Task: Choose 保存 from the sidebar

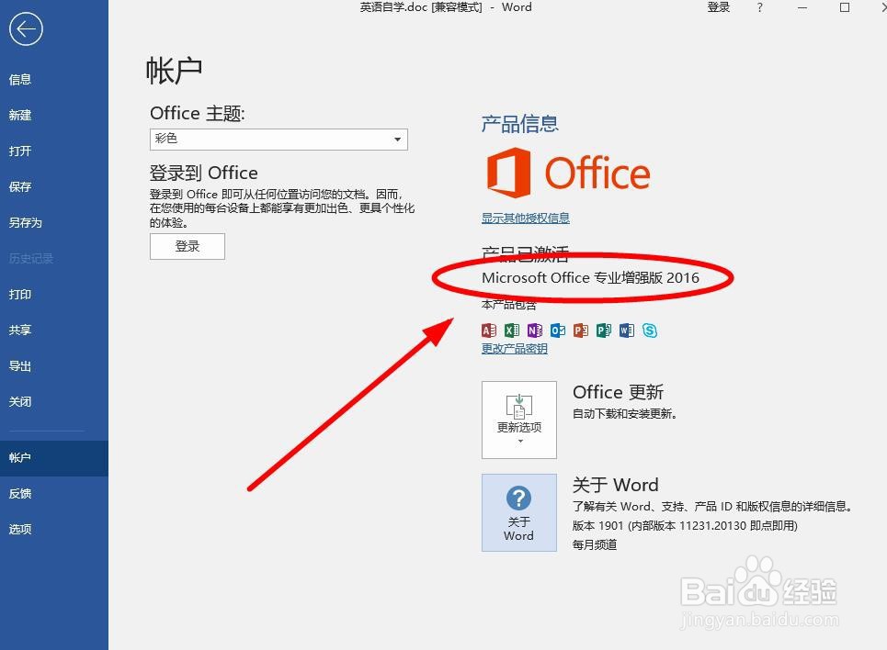Action: (x=20, y=187)
